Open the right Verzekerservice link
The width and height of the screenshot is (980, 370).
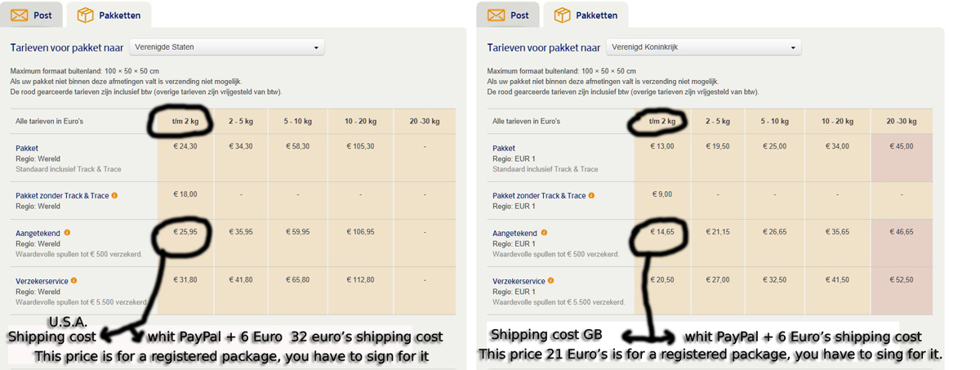(x=519, y=281)
